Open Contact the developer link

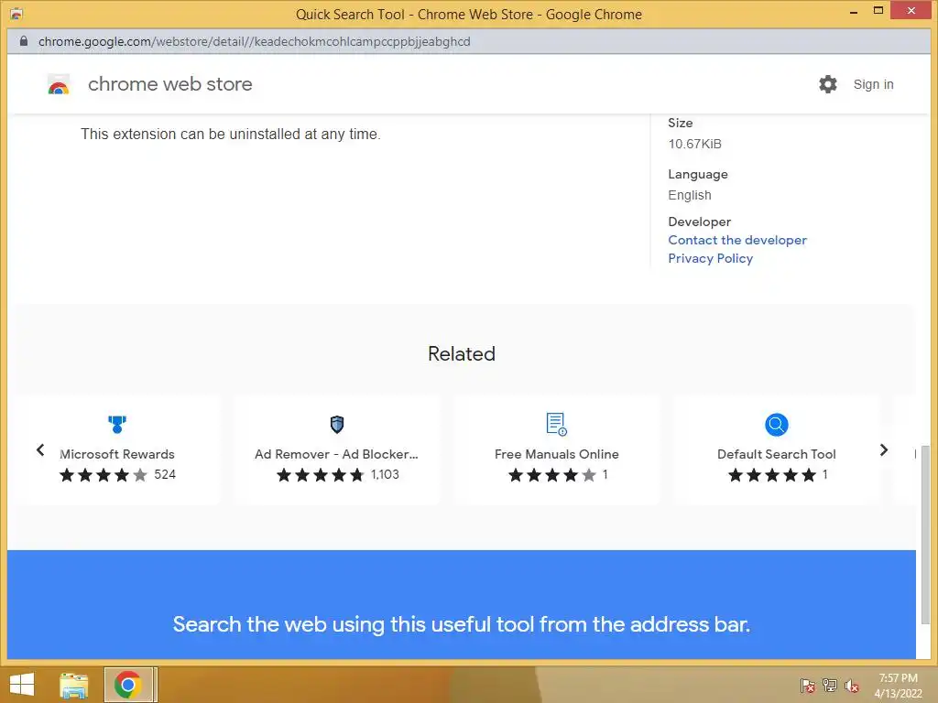(737, 240)
